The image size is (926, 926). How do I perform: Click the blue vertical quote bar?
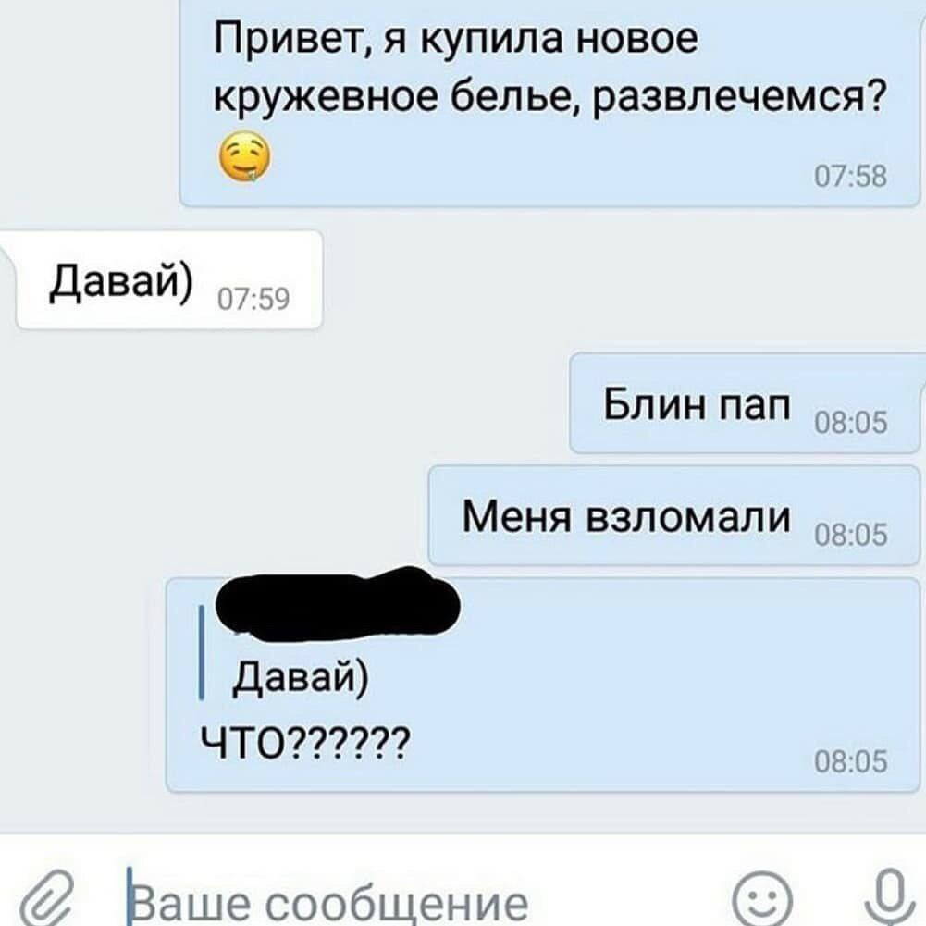tap(202, 652)
